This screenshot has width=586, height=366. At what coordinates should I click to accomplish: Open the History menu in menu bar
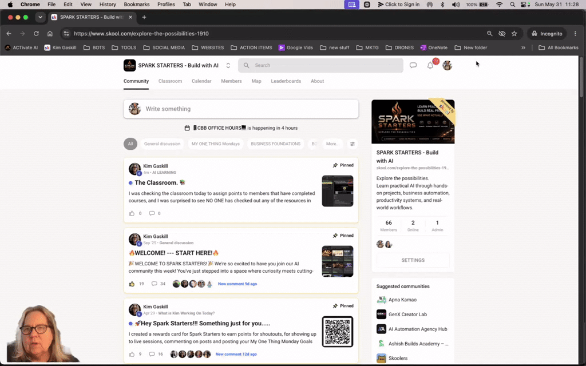tap(108, 5)
